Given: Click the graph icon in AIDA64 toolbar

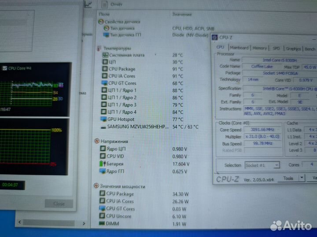Looking at the screenshot, I should point(88,4).
